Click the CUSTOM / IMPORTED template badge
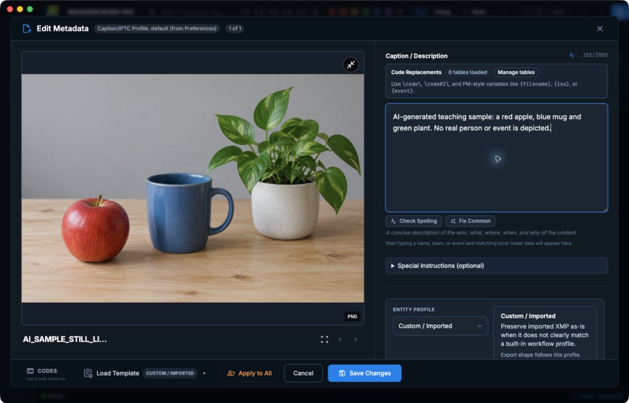The height and width of the screenshot is (403, 629). click(170, 373)
